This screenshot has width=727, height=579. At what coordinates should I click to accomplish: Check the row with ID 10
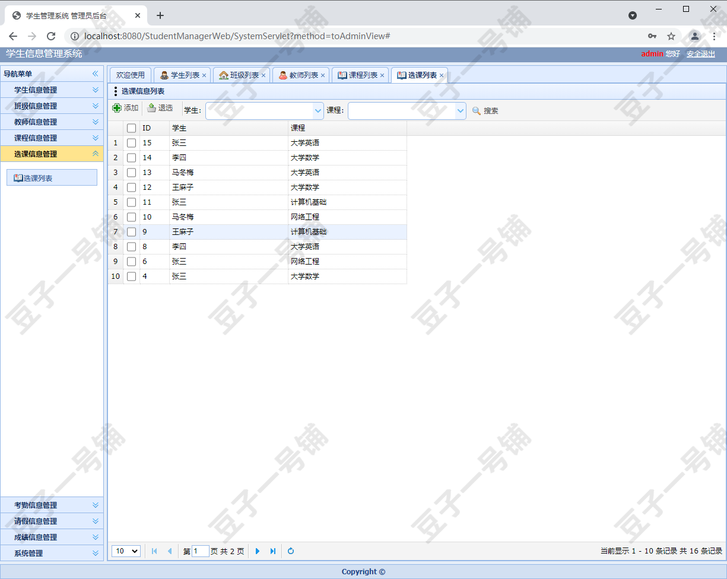click(131, 217)
